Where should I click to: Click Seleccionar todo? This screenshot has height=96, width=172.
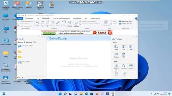(x=126, y=21)
